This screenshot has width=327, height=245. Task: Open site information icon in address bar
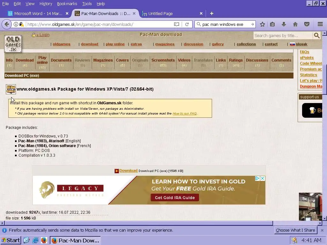16,24
